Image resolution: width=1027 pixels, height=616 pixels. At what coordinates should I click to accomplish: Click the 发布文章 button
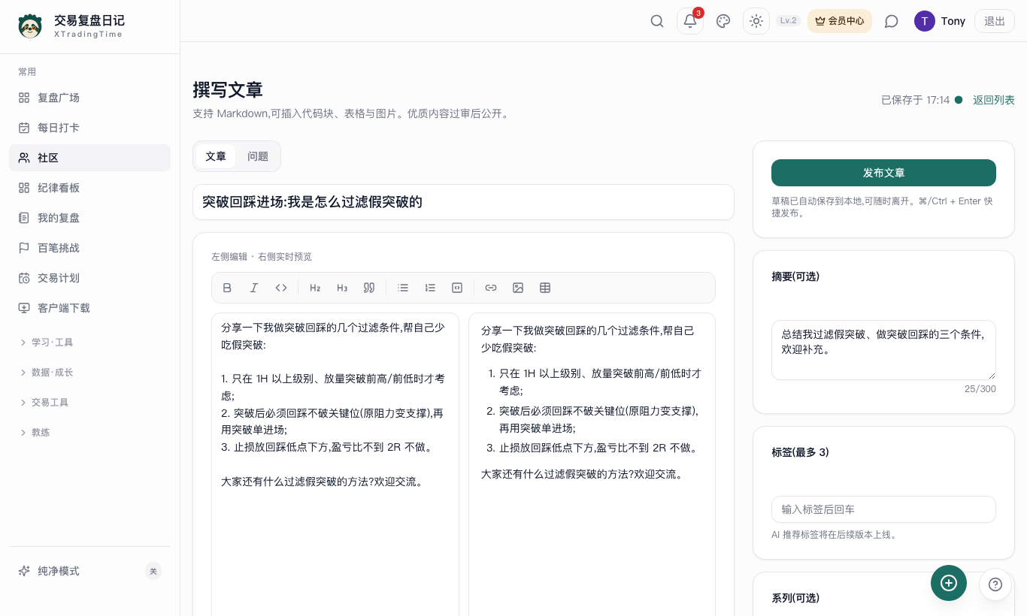pos(883,173)
